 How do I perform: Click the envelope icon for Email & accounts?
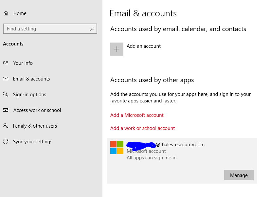6,79
